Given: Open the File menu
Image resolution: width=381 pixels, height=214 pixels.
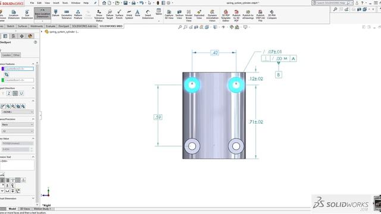Looking at the screenshot, I should [32, 3].
